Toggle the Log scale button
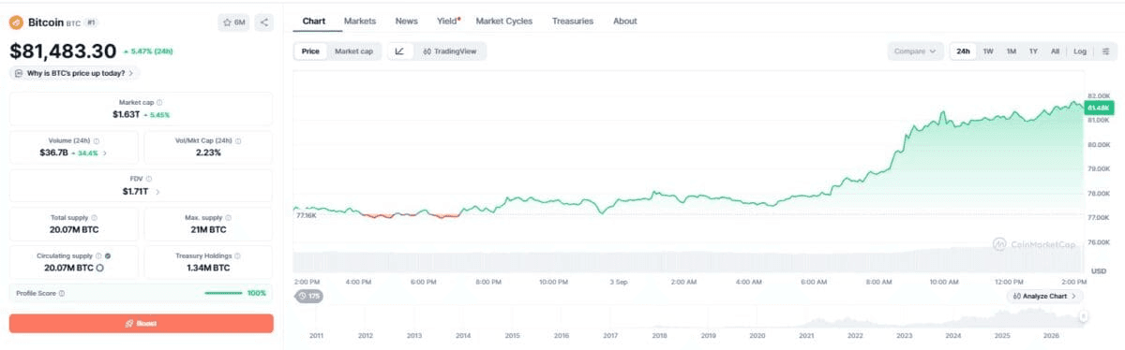Viewport: 1125px width, 350px height. (x=1080, y=51)
